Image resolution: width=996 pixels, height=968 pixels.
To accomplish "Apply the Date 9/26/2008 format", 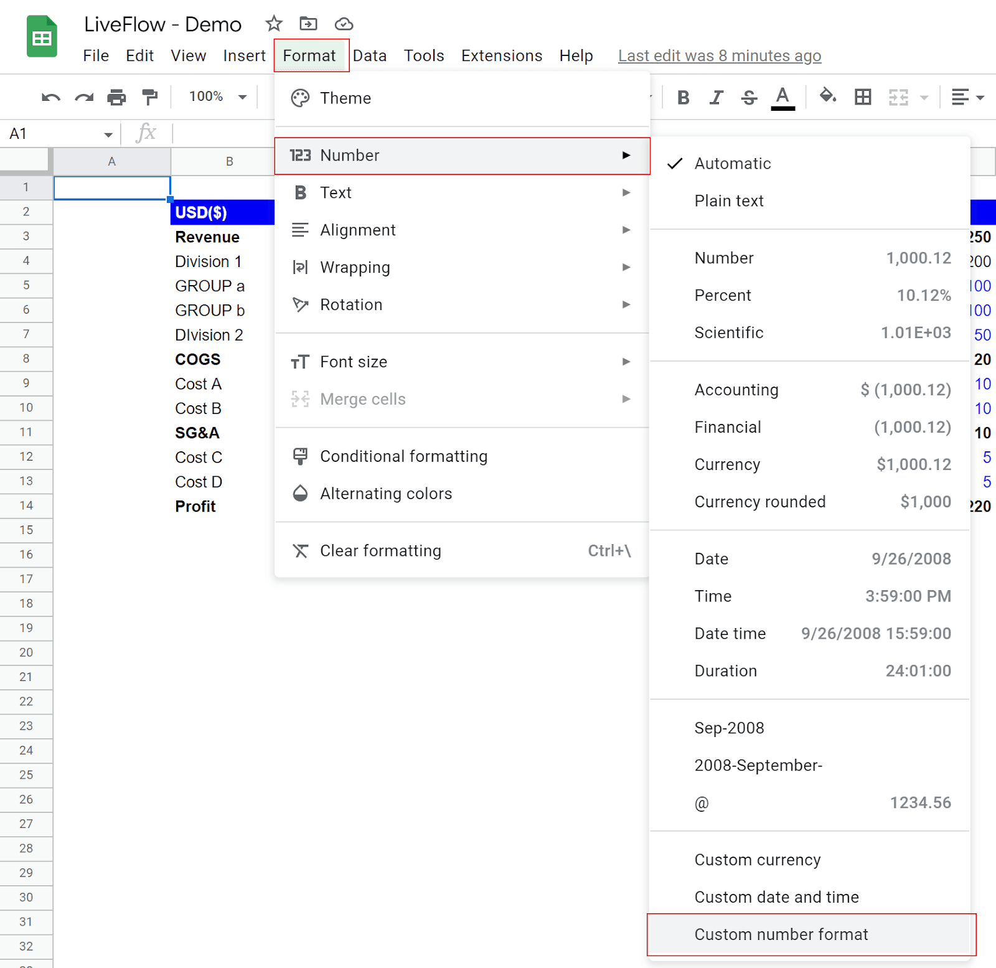I will coord(810,560).
